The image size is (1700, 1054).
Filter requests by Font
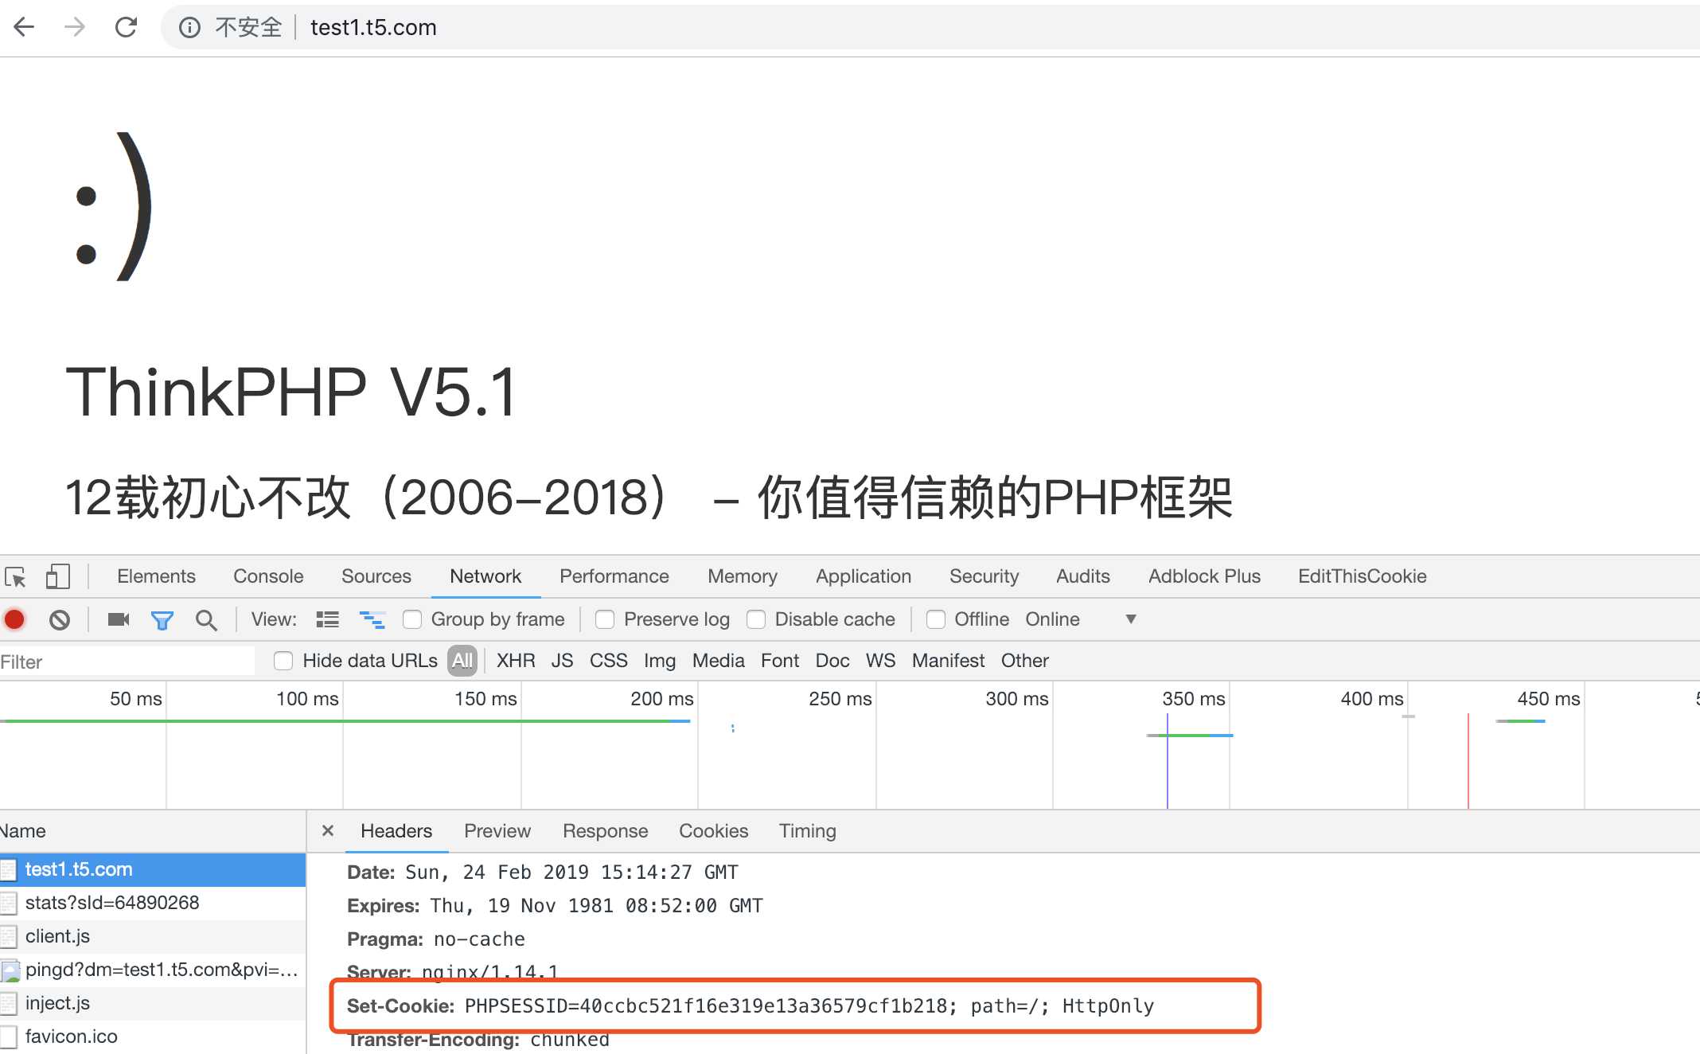[780, 661]
